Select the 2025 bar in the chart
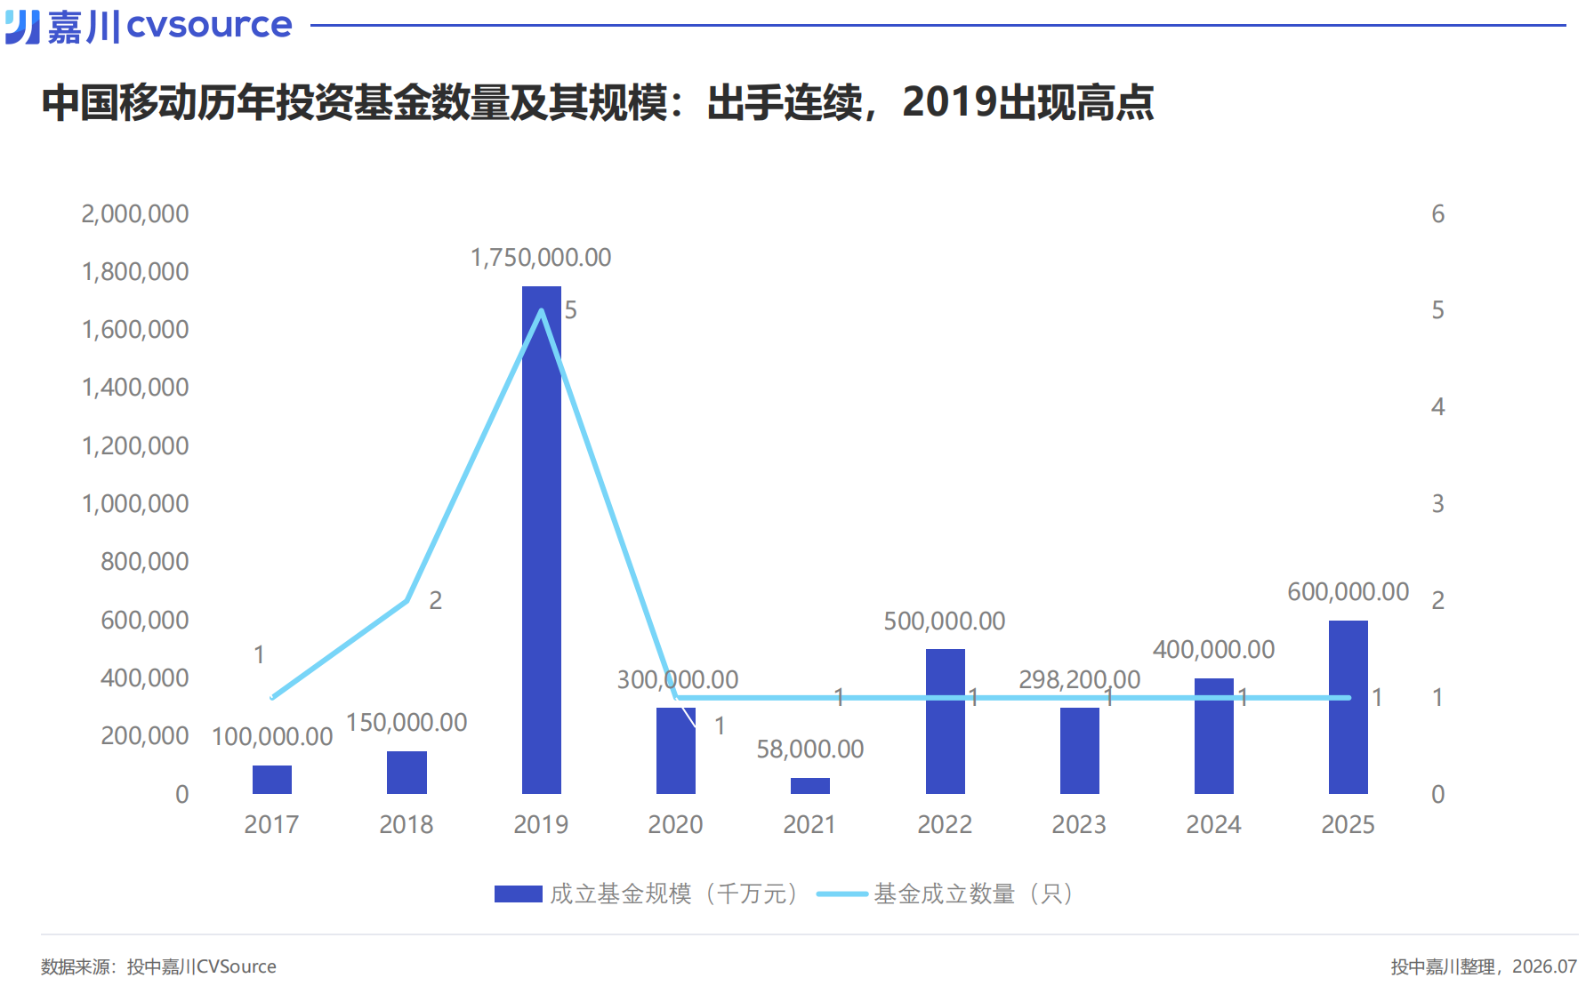 (x=1348, y=707)
